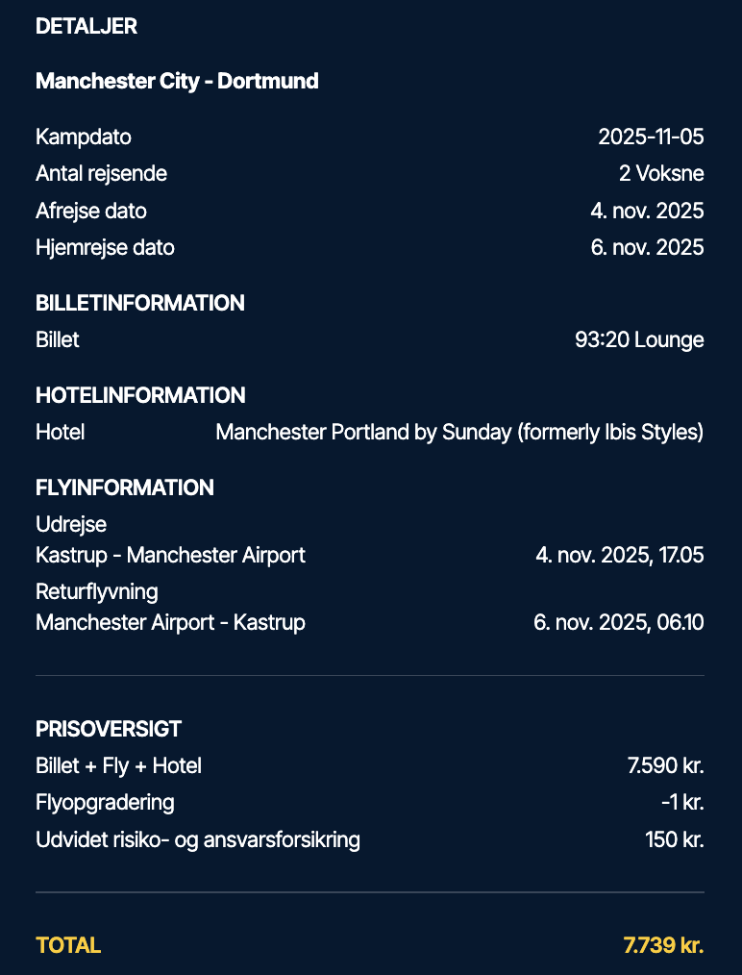
Task: Click the HOTELINFORMATION section heading
Action: pyautogui.click(x=140, y=395)
